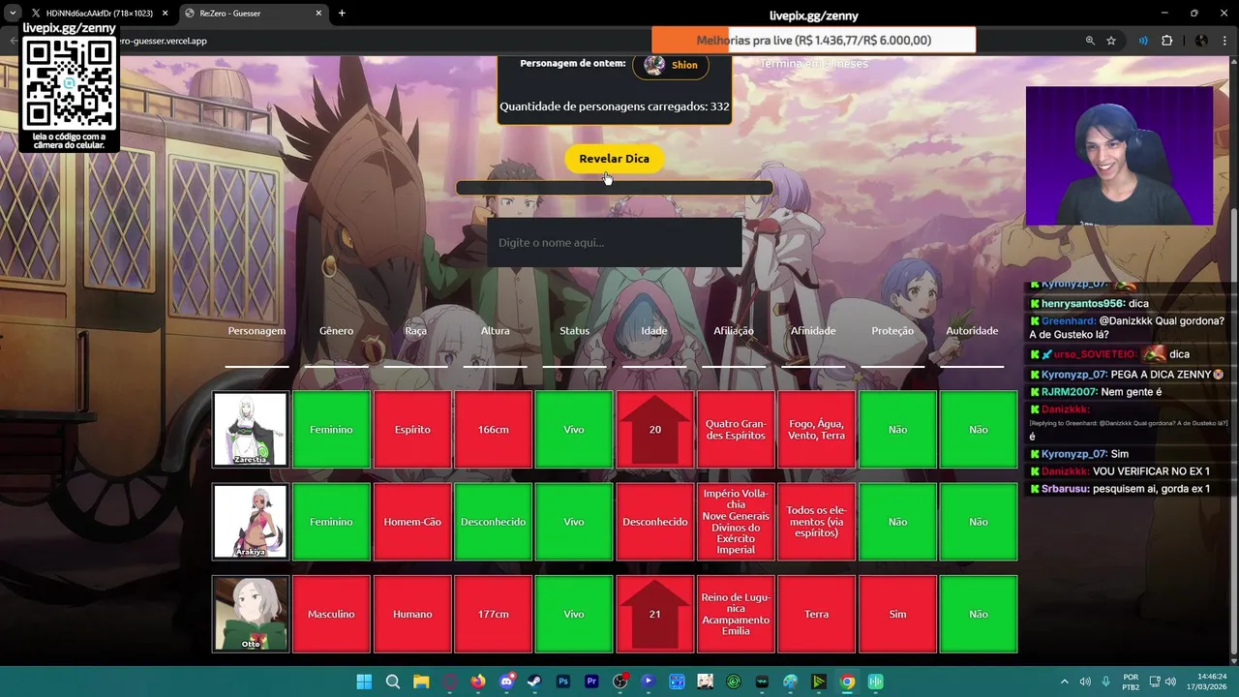Click the browser zoom magnifier icon
This screenshot has height=697, width=1239.
(1090, 41)
